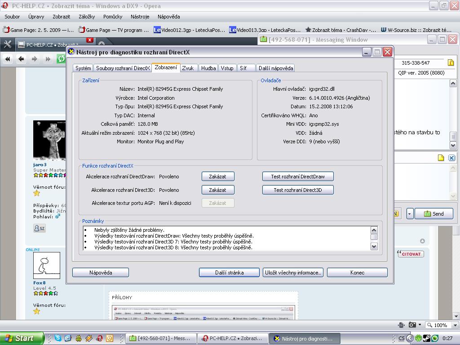
Task: Click Opera's rewind navigation button
Action: click(x=8, y=59)
